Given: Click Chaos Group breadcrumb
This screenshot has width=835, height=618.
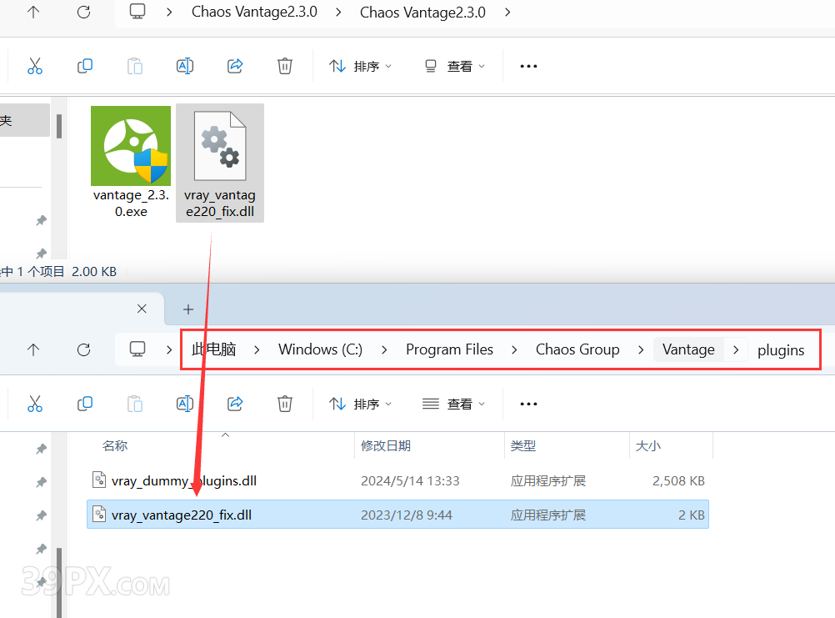Looking at the screenshot, I should (x=577, y=349).
